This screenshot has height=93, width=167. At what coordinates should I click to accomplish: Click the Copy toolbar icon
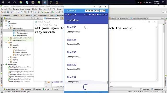[21, 12]
